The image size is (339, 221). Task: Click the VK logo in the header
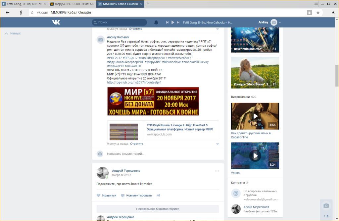coord(56,22)
